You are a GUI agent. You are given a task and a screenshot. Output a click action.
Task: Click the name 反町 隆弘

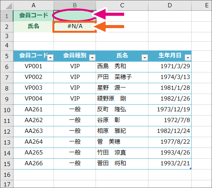pyautogui.click(x=111, y=109)
